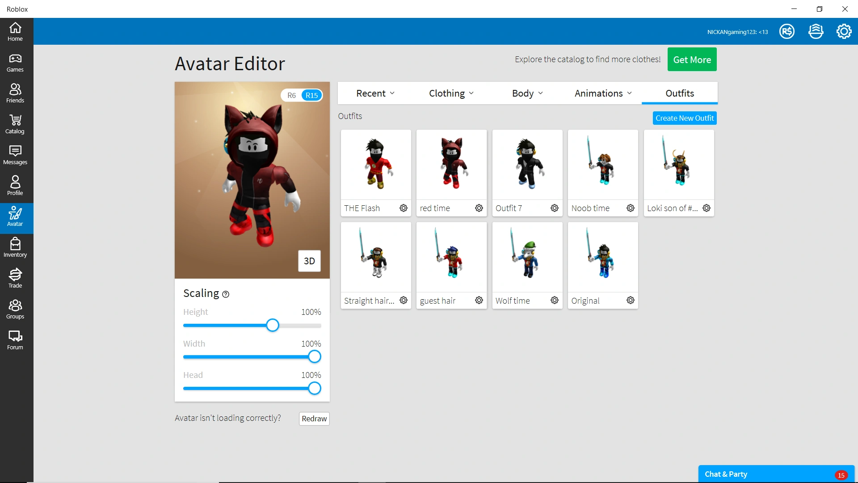The width and height of the screenshot is (858, 483).
Task: Open settings gear for Wolf time outfit
Action: click(x=555, y=300)
